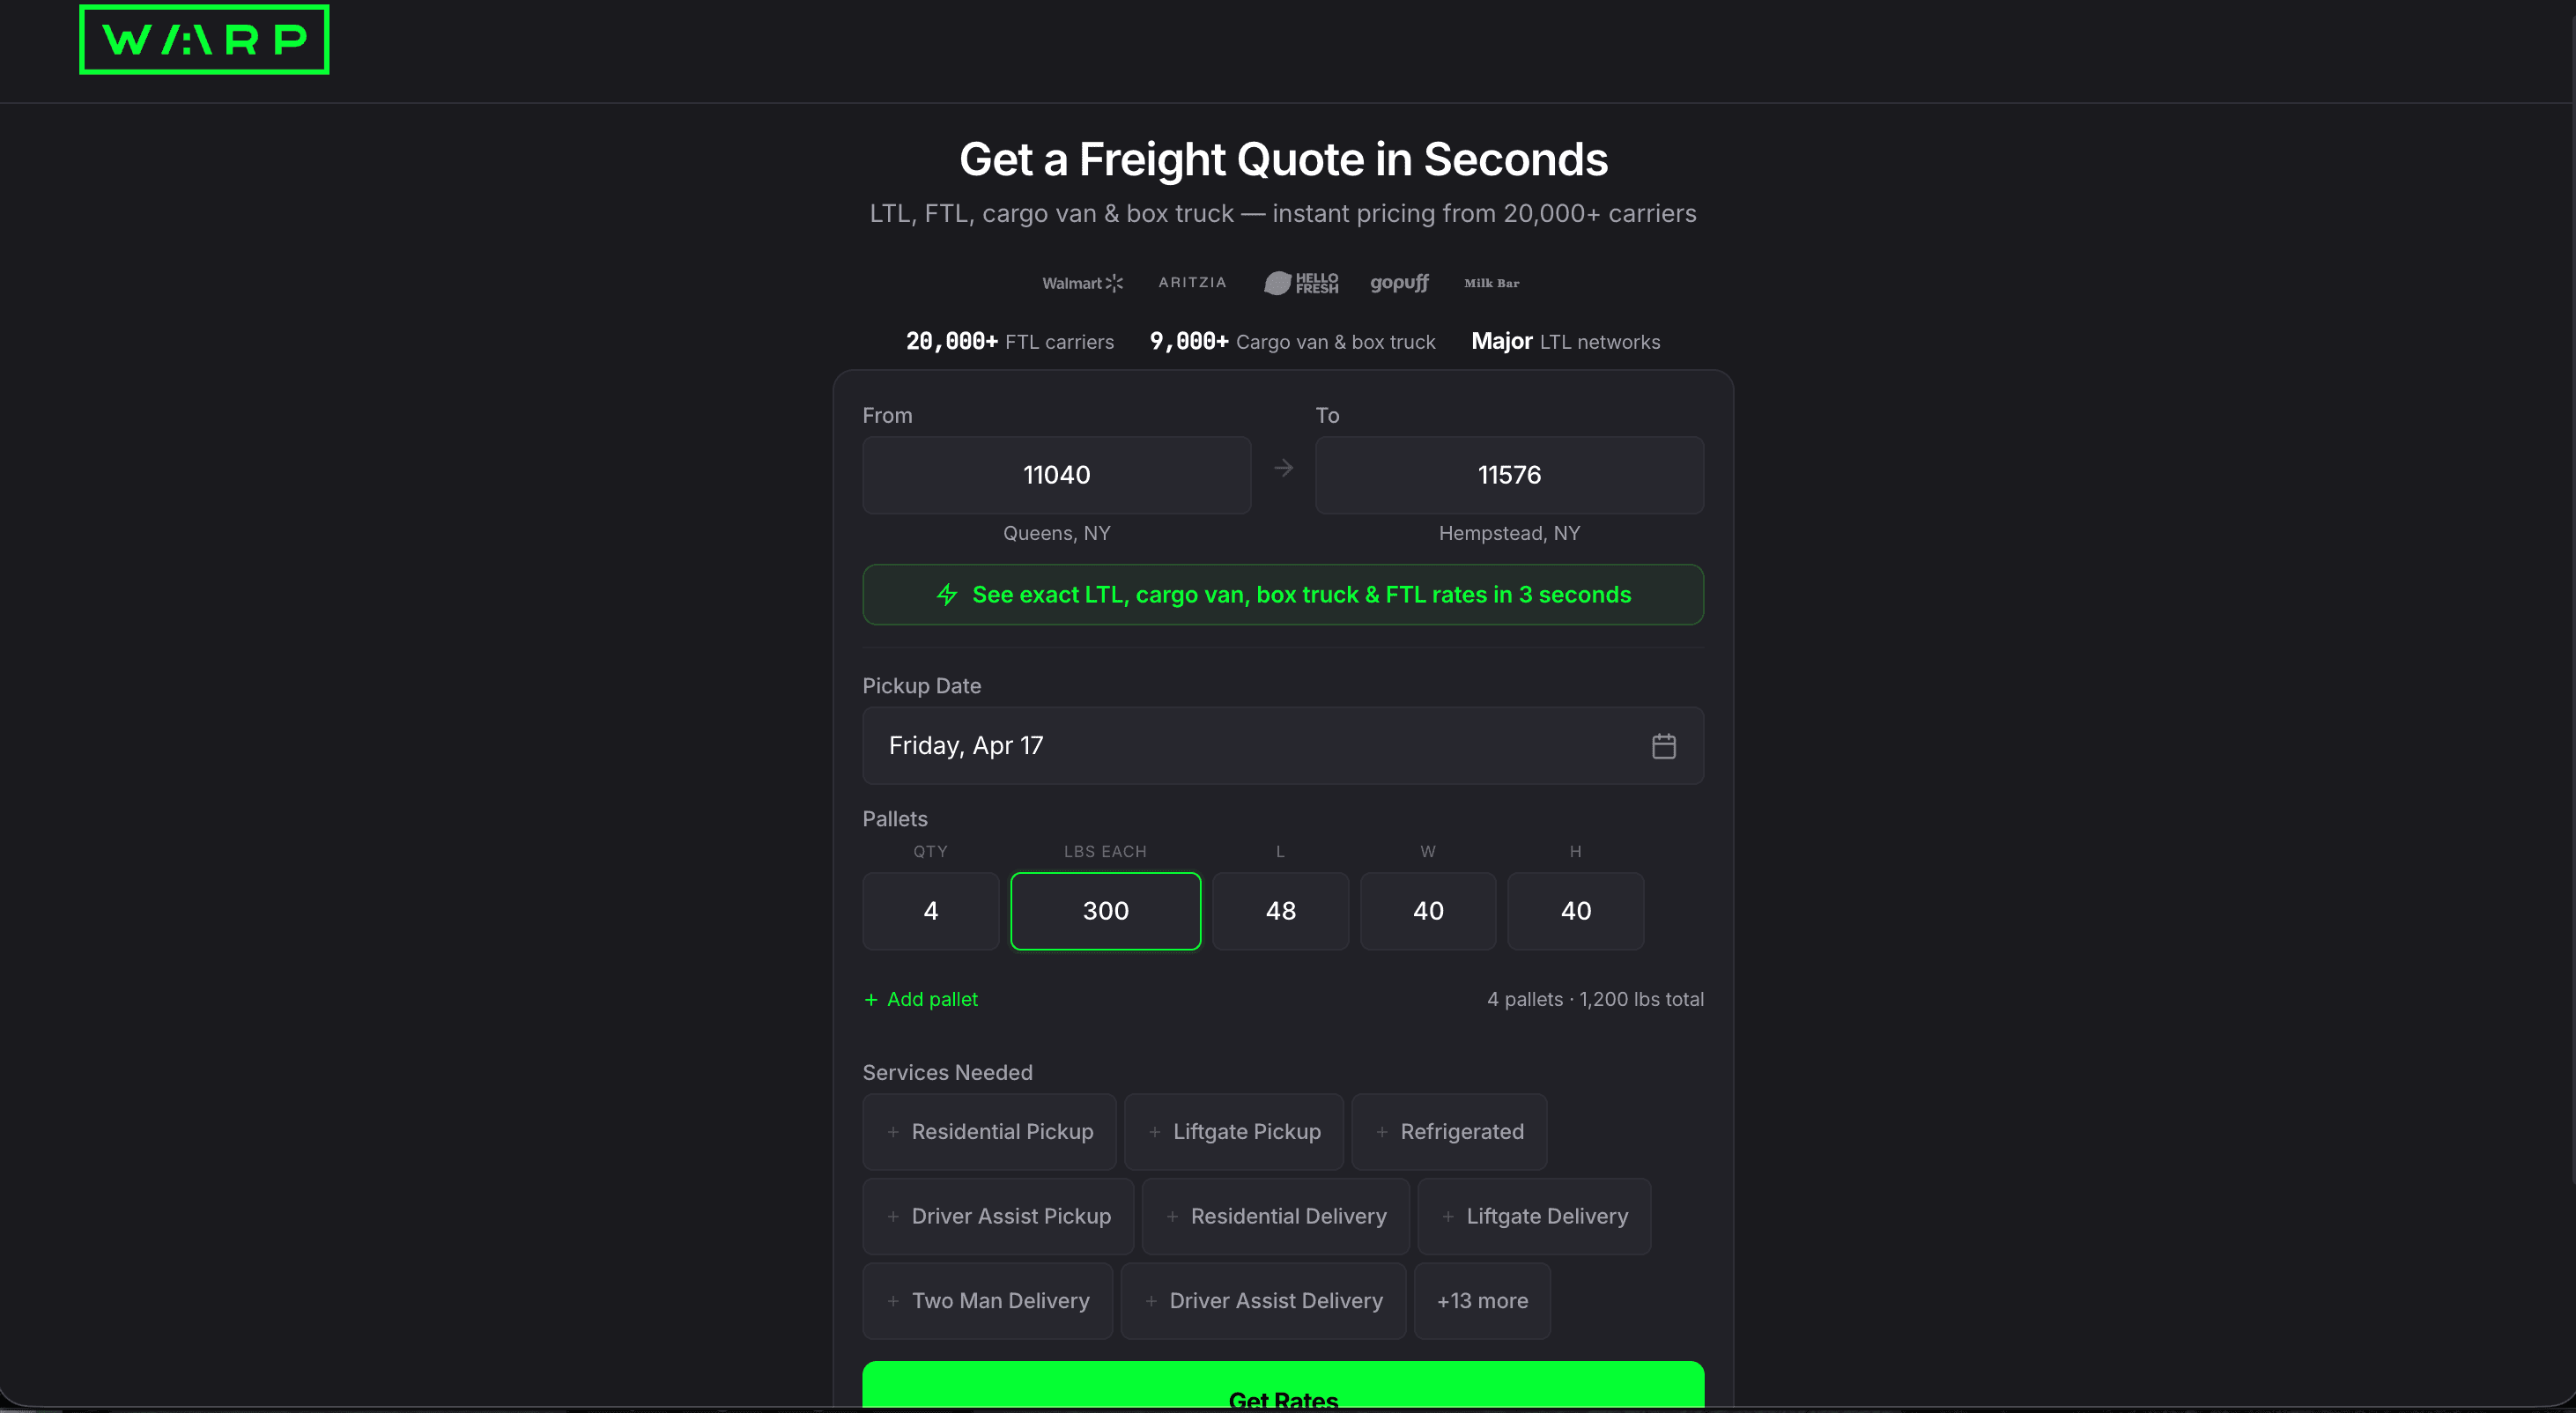Click the 11040 origin zip code field
This screenshot has width=2576, height=1413.
tap(1056, 475)
